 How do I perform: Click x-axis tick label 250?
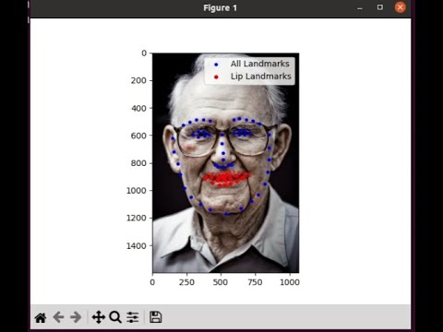pos(186,282)
